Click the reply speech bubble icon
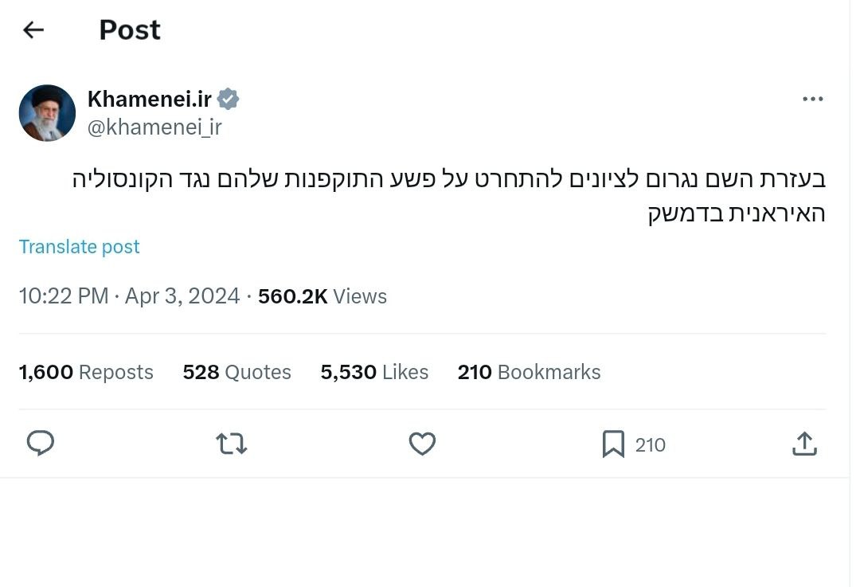This screenshot has height=587, width=860. (41, 444)
